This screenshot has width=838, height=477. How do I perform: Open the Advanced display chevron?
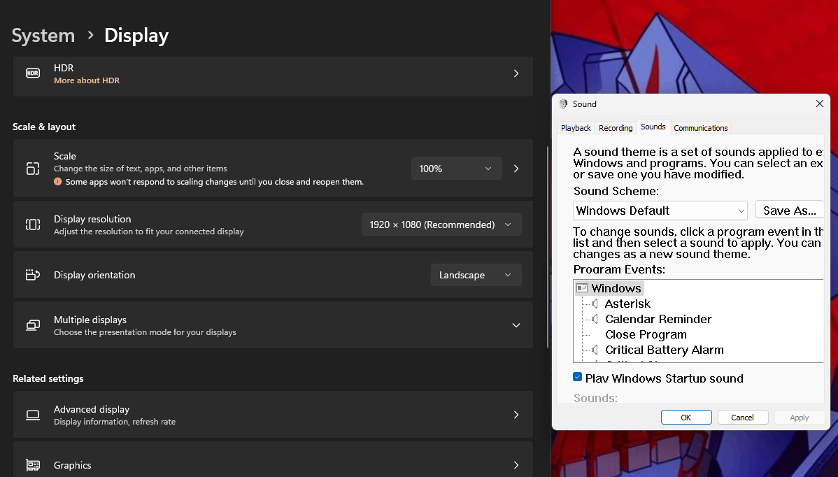516,415
